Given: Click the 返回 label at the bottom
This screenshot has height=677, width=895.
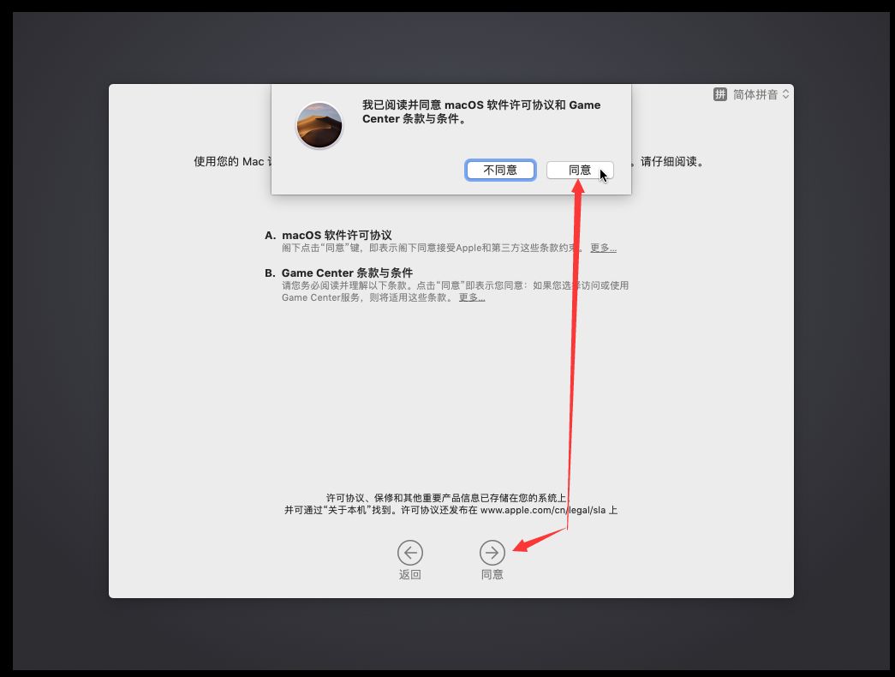Looking at the screenshot, I should coord(410,575).
